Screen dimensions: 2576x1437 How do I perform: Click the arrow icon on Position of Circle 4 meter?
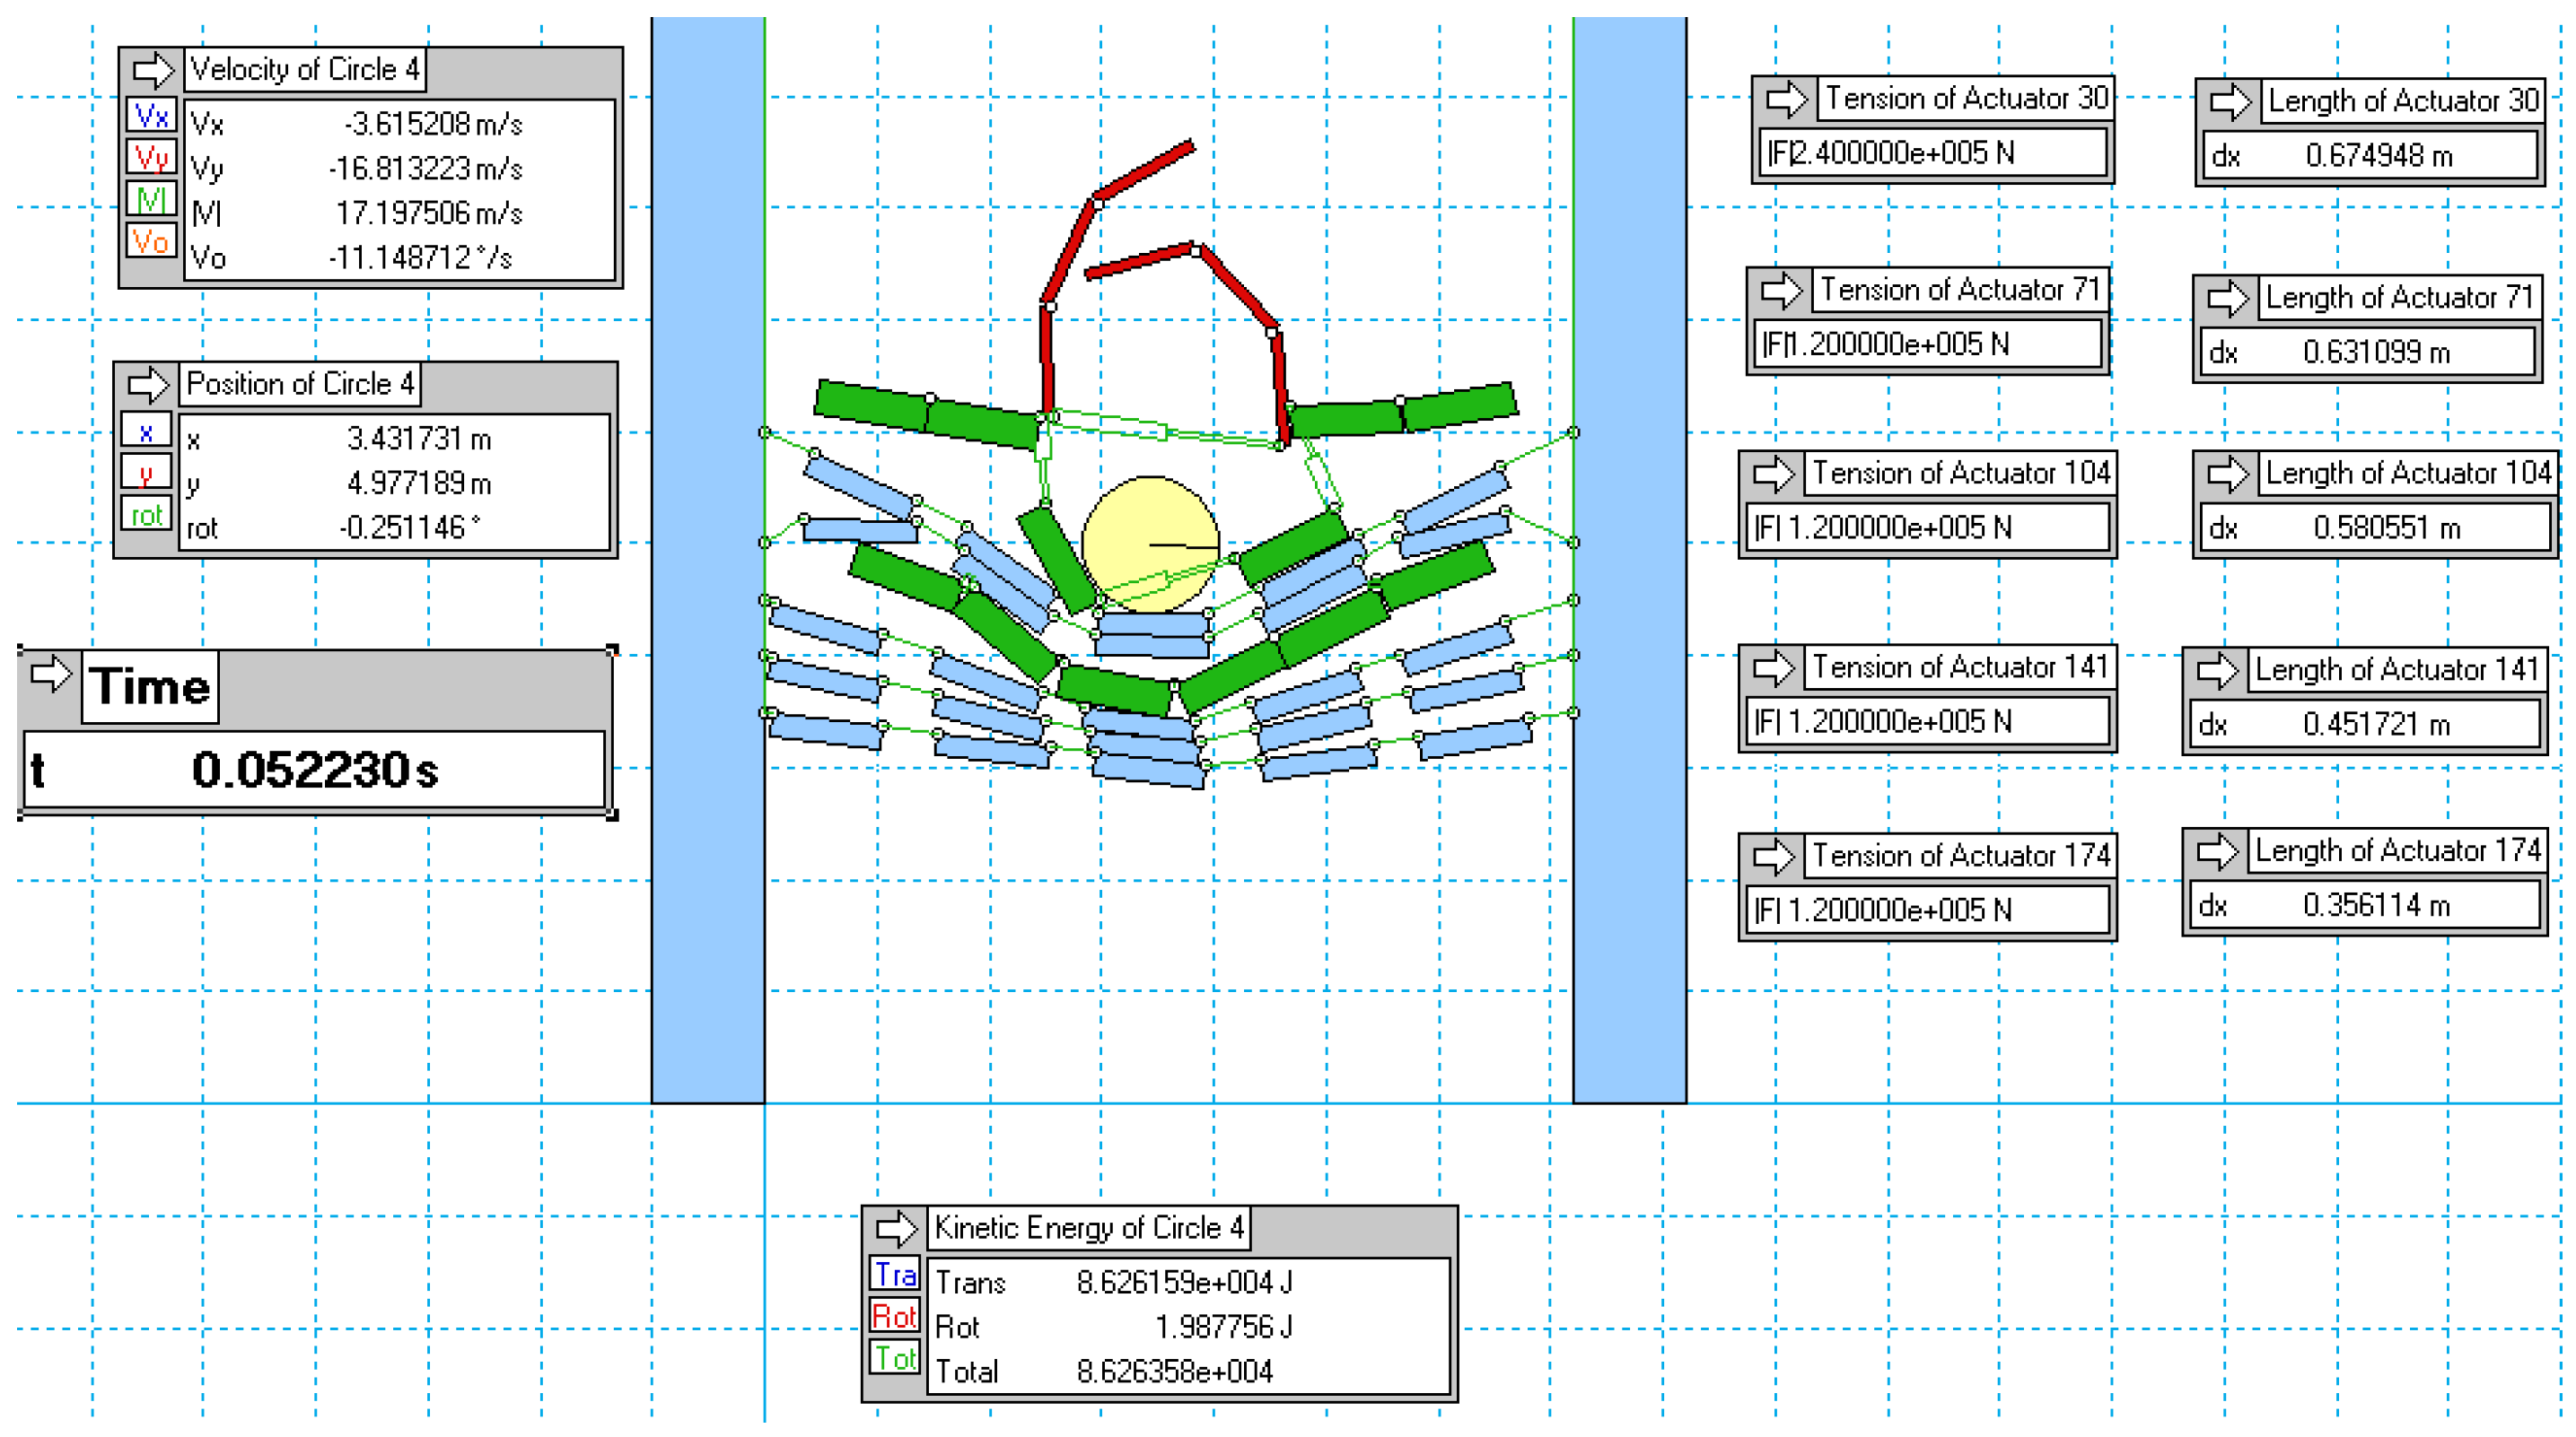click(148, 385)
